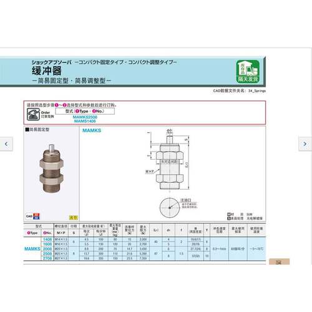The image size is (312, 312).
Task: Click model number 1406 in the table
Action: pyautogui.click(x=47, y=240)
